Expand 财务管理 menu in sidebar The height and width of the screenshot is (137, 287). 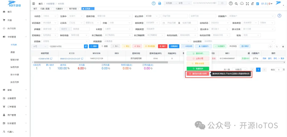click(15, 123)
